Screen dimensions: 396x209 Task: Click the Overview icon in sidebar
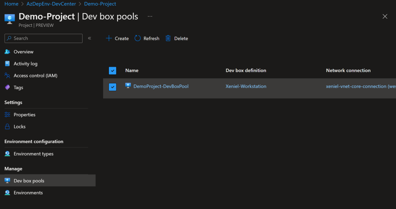[7, 52]
